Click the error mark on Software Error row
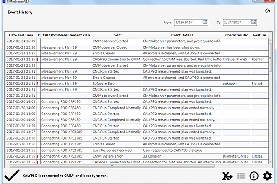277x184 pixels. (38, 84)
